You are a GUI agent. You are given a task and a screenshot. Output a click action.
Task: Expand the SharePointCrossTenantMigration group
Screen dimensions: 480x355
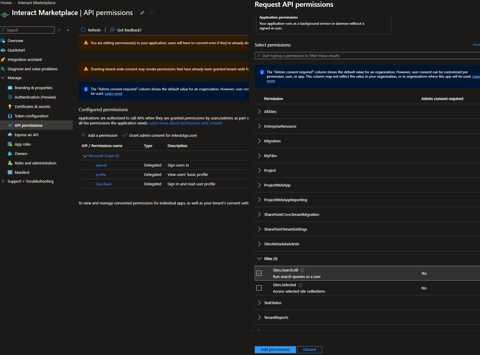[x=259, y=214]
